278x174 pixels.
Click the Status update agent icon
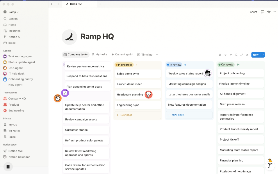(5, 62)
